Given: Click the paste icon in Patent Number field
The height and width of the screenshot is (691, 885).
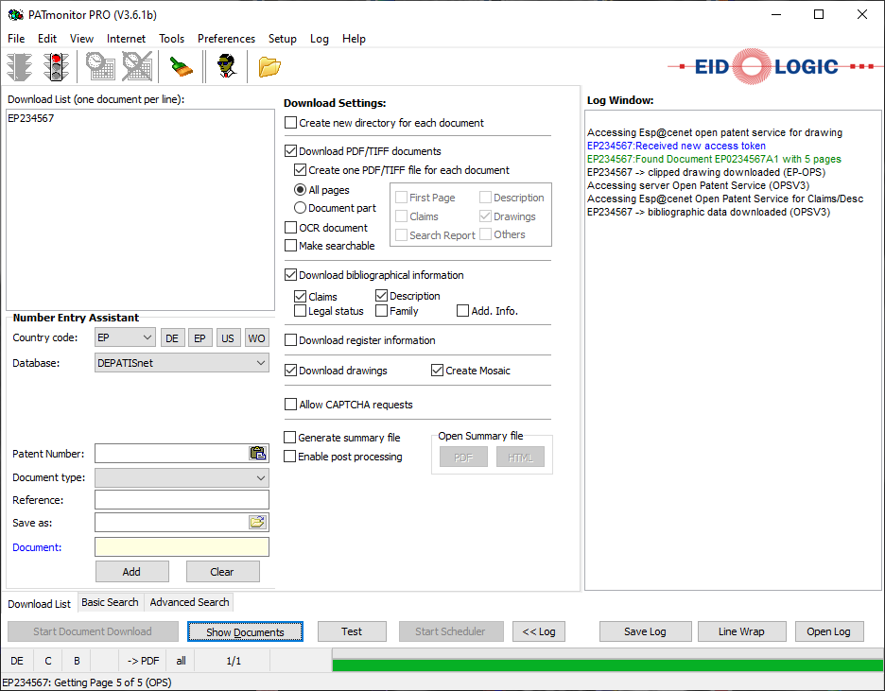Looking at the screenshot, I should [258, 453].
